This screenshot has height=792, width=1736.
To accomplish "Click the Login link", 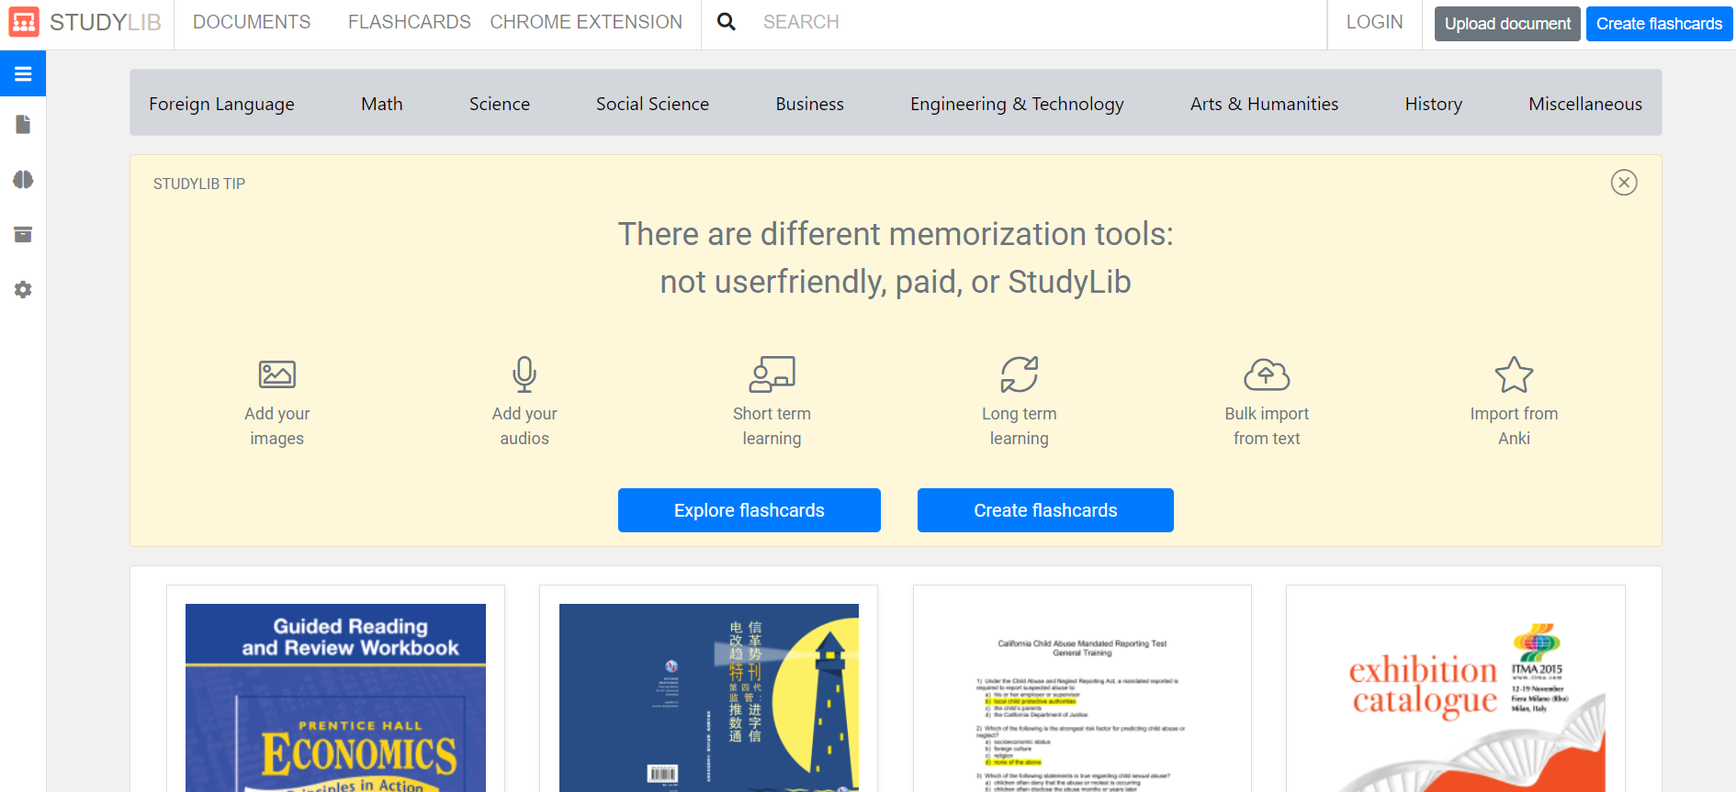I will click(x=1375, y=22).
